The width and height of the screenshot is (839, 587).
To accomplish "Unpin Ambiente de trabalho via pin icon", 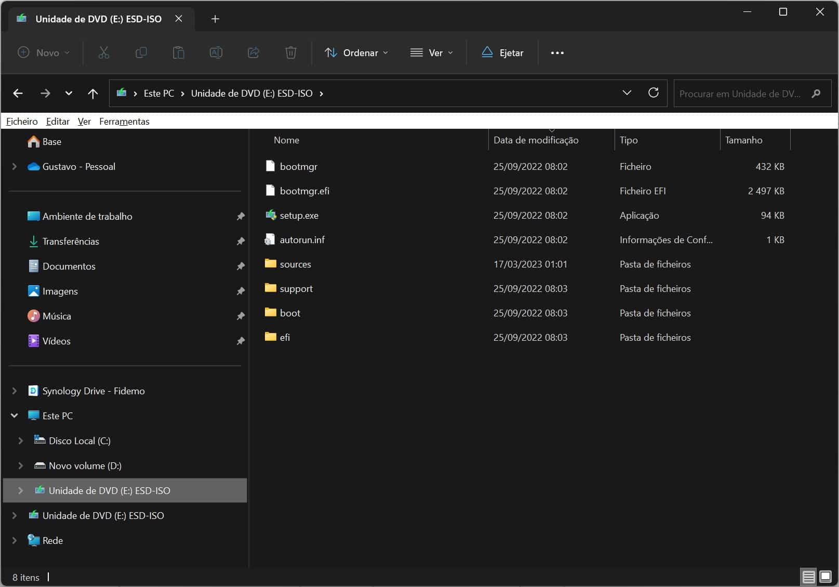I will point(241,216).
